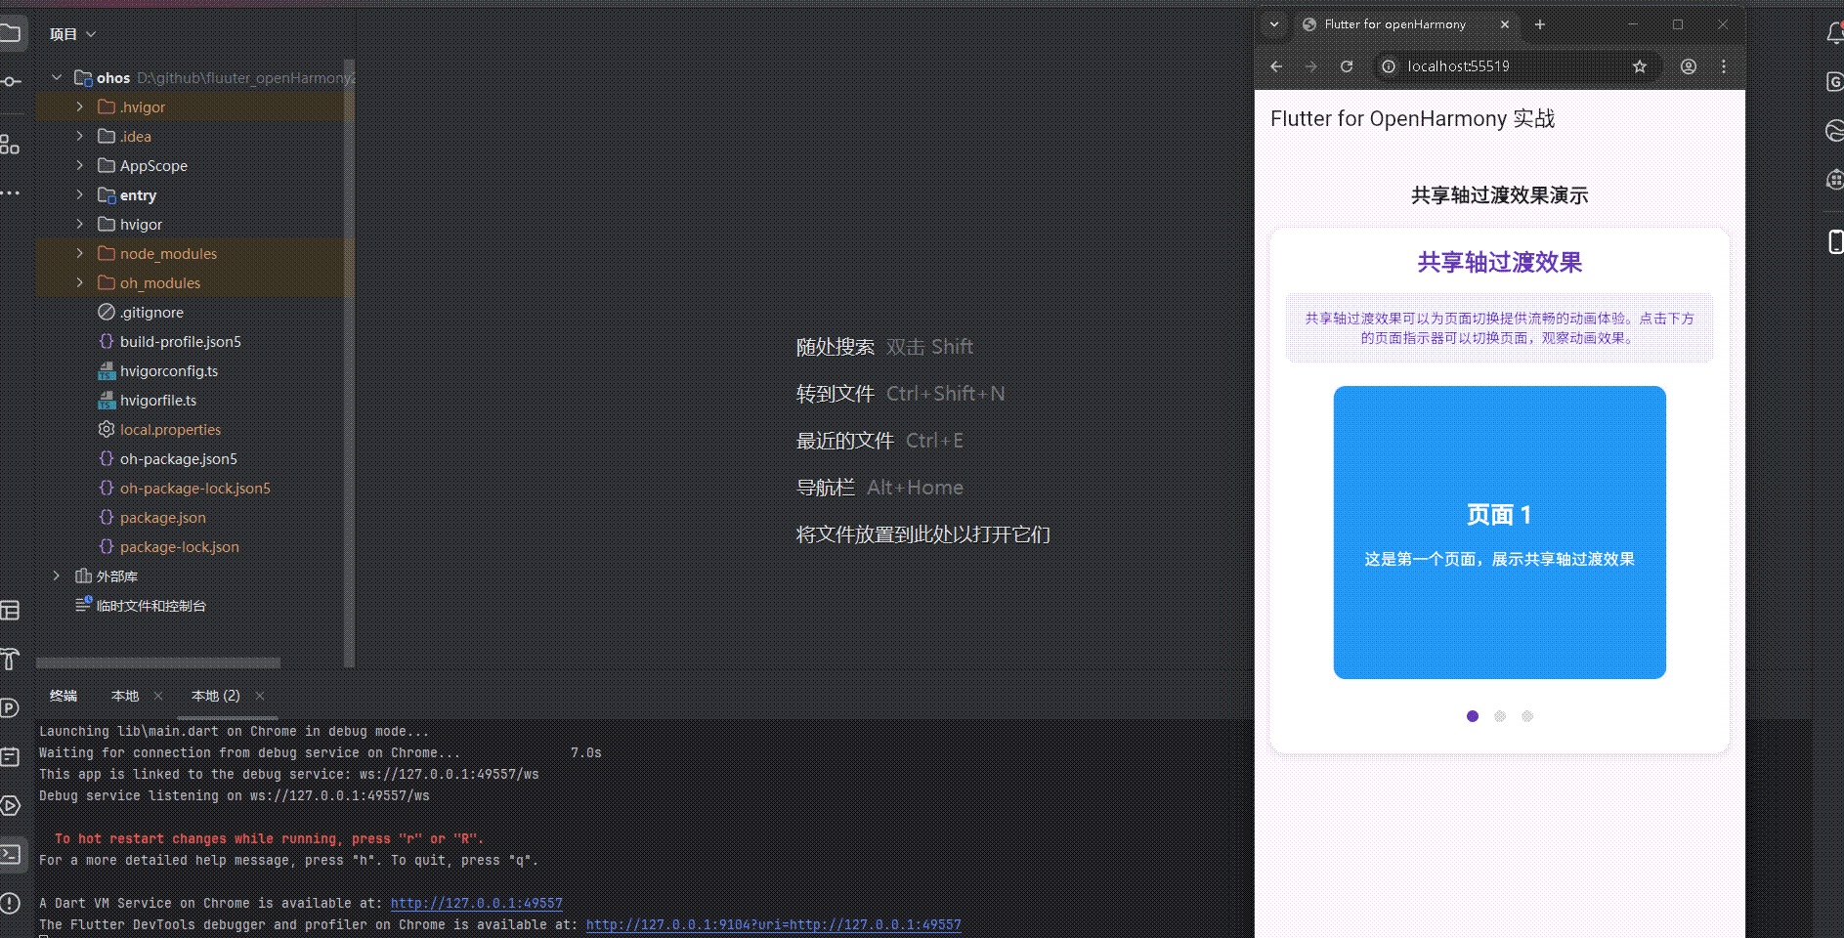The width and height of the screenshot is (1844, 938).
Task: Open the Dart VM Service link
Action: pyautogui.click(x=476, y=903)
